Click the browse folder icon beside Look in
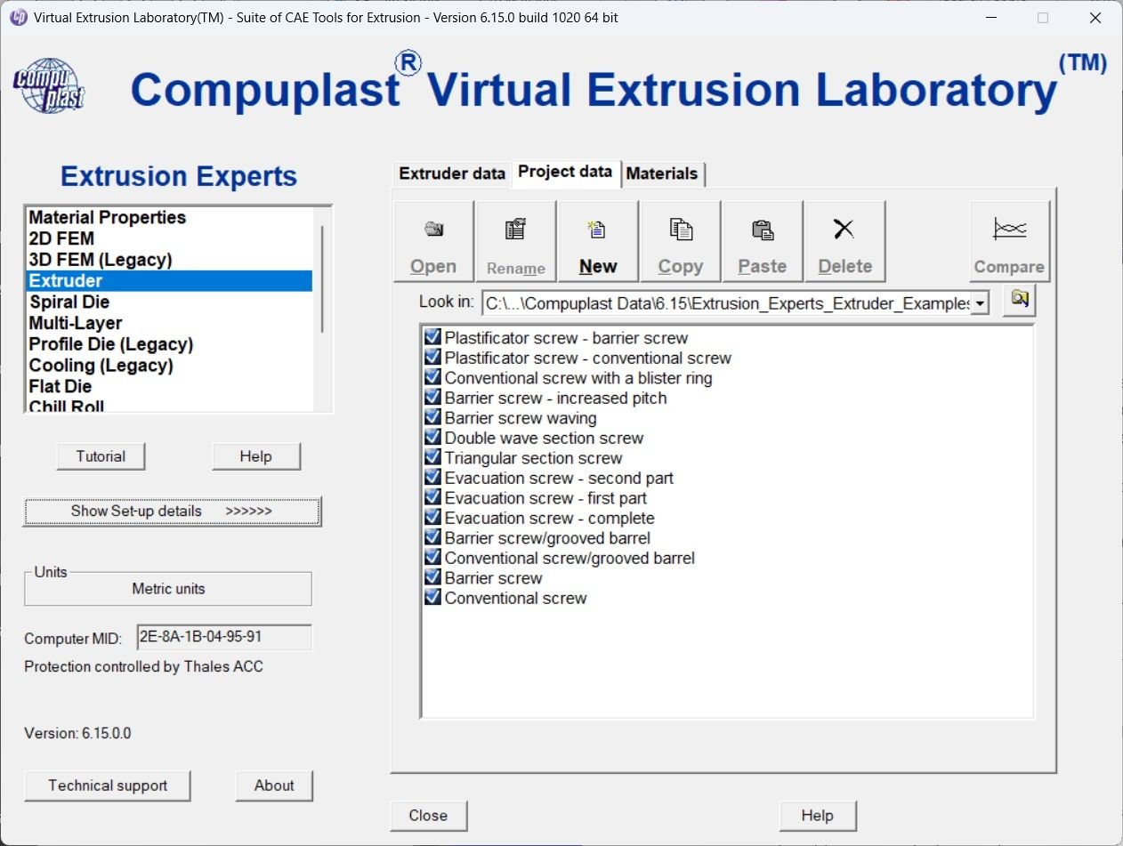The image size is (1123, 846). click(1020, 302)
